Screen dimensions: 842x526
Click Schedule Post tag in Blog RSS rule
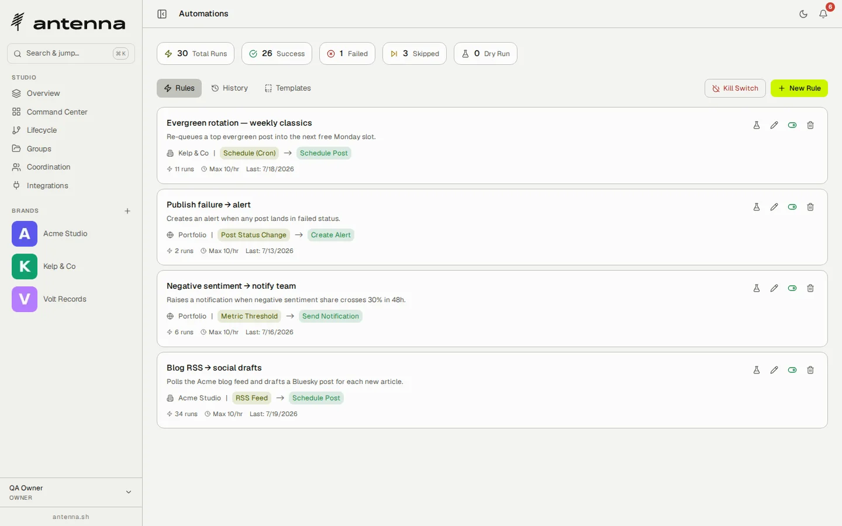[x=316, y=398]
